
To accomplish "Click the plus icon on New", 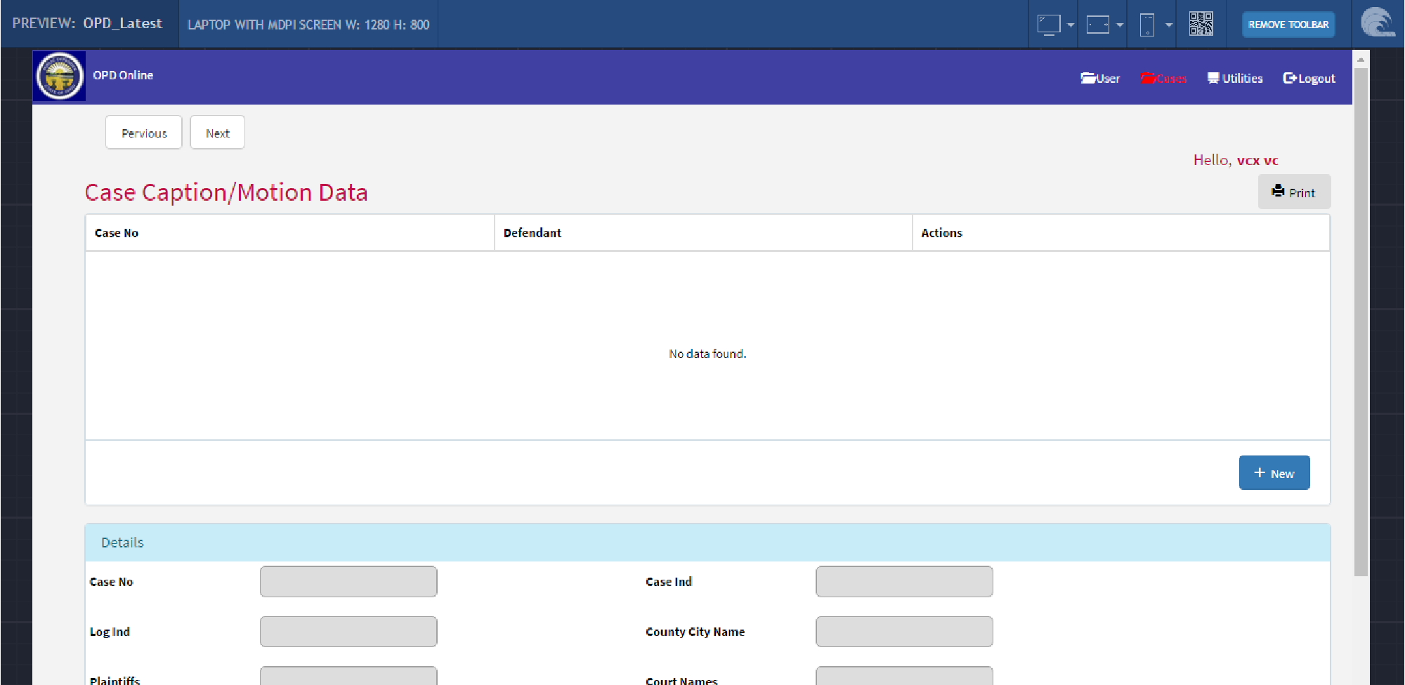I will (x=1260, y=473).
